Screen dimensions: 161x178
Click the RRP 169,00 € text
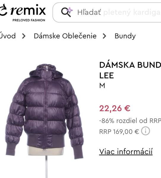119,131
